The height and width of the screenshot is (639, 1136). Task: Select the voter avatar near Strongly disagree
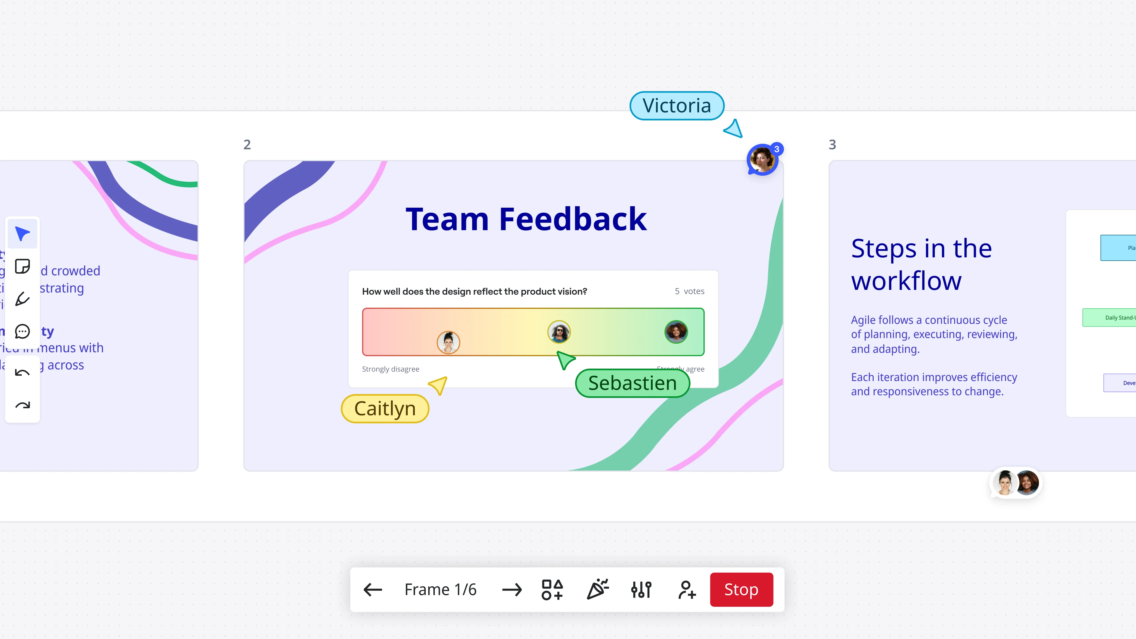tap(448, 343)
